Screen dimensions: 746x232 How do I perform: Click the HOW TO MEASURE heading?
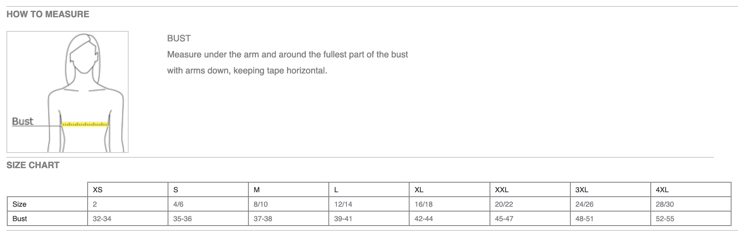click(48, 14)
